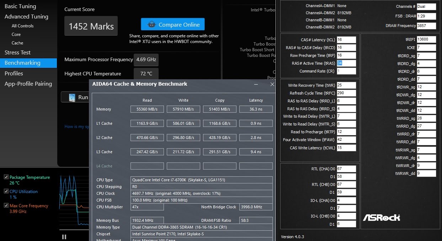Click the empty L4 Cache Read cell
442x241 pixels.
point(147,166)
